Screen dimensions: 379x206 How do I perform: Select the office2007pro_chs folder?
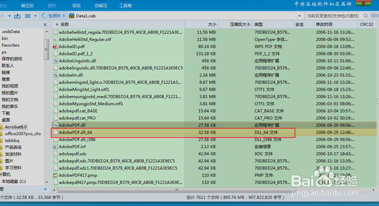[x=23, y=134]
